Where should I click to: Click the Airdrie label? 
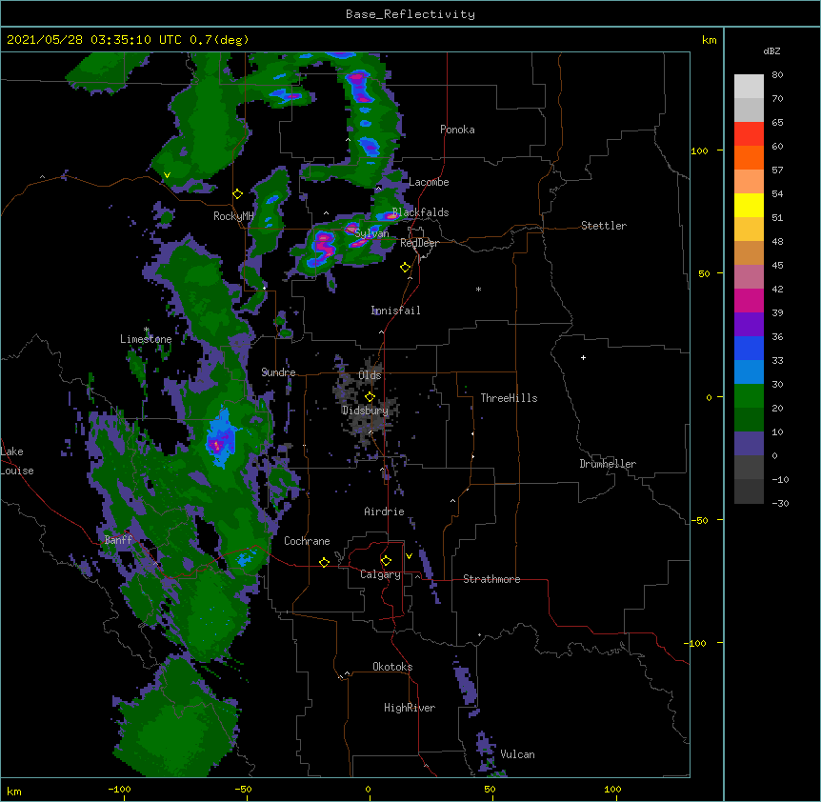click(x=384, y=511)
